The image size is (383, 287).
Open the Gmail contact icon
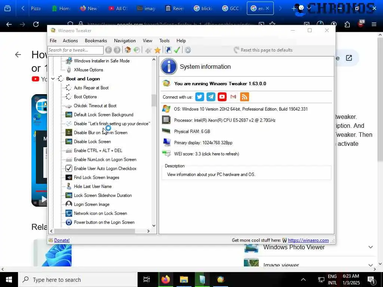[x=233, y=97]
